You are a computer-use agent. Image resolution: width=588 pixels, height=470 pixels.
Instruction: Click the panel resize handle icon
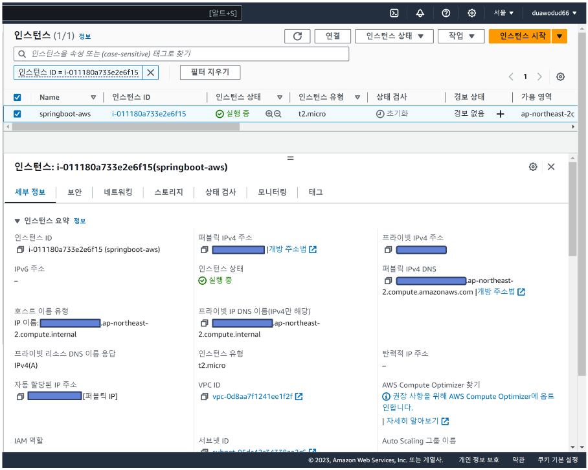pyautogui.click(x=290, y=158)
